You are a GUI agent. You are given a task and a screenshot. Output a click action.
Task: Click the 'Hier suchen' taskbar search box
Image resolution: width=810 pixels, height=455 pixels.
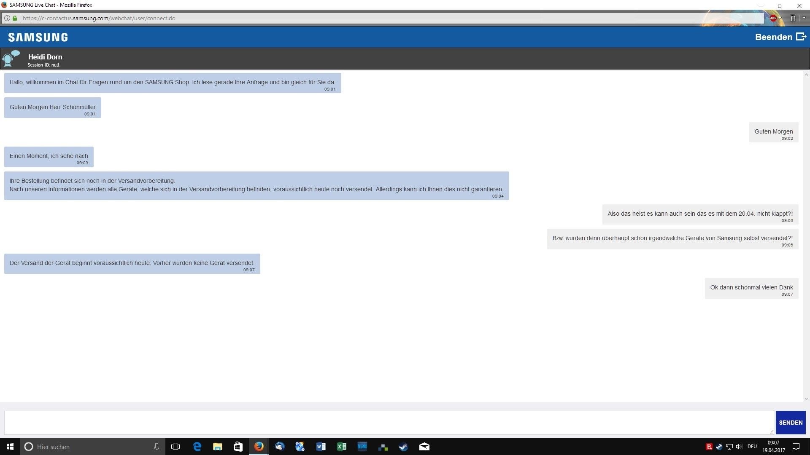point(93,447)
